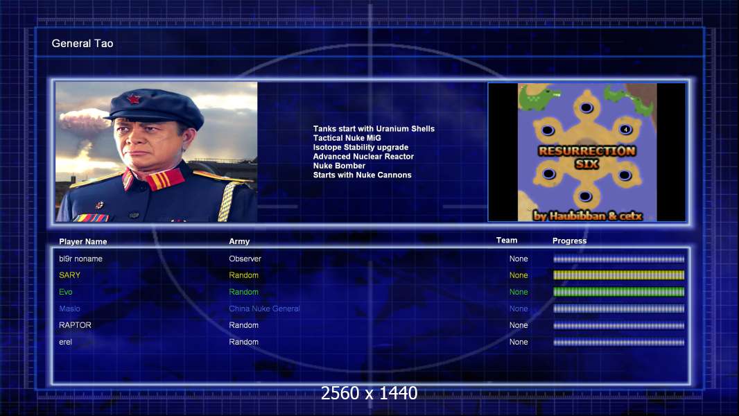
Task: Click the Observer army entry
Action: coord(245,259)
